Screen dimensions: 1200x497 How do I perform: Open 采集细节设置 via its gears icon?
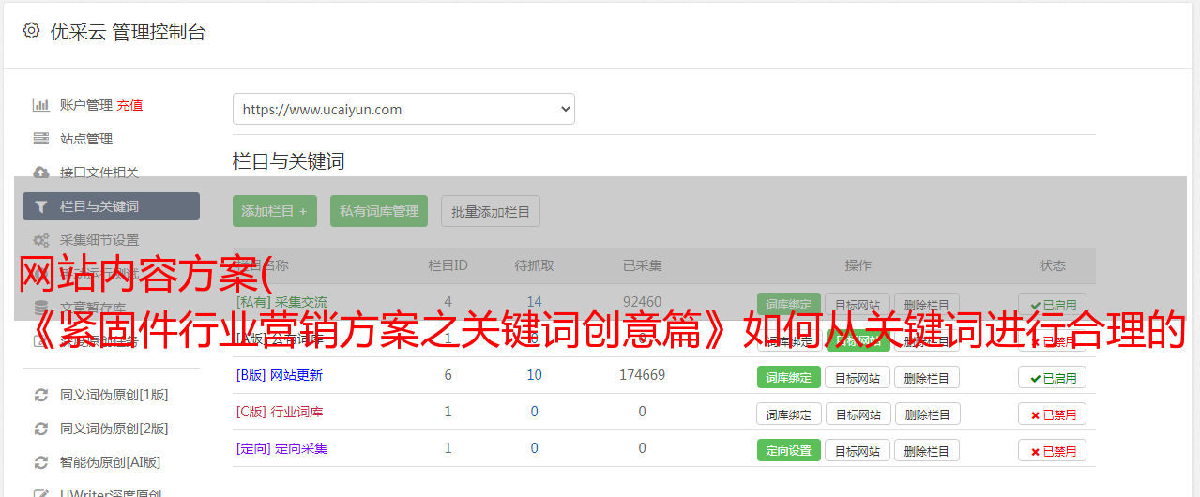coord(41,240)
